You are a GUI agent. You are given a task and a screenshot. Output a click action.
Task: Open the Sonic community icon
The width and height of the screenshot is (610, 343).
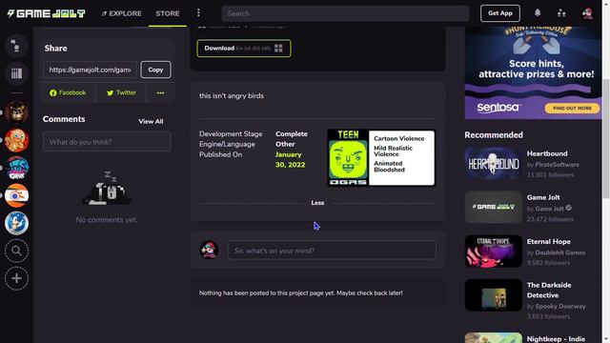16,223
